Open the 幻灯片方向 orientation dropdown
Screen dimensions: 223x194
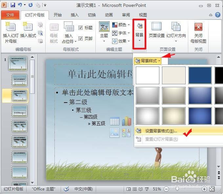point(176,32)
